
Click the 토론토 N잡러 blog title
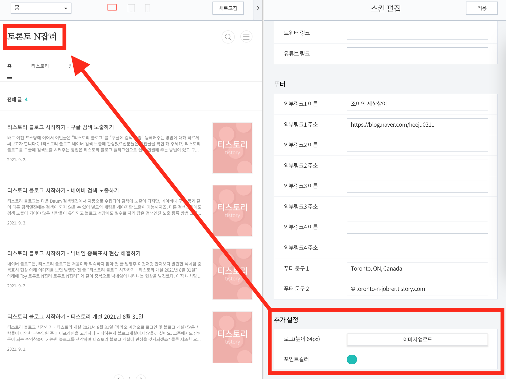pyautogui.click(x=32, y=36)
